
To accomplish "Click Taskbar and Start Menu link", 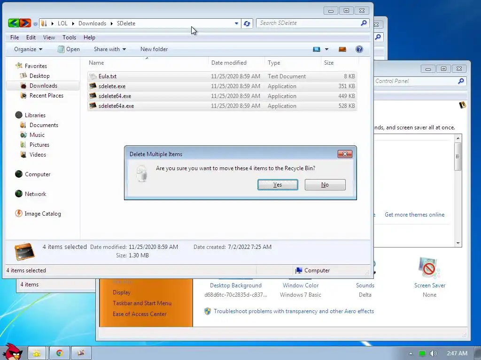I will [142, 303].
